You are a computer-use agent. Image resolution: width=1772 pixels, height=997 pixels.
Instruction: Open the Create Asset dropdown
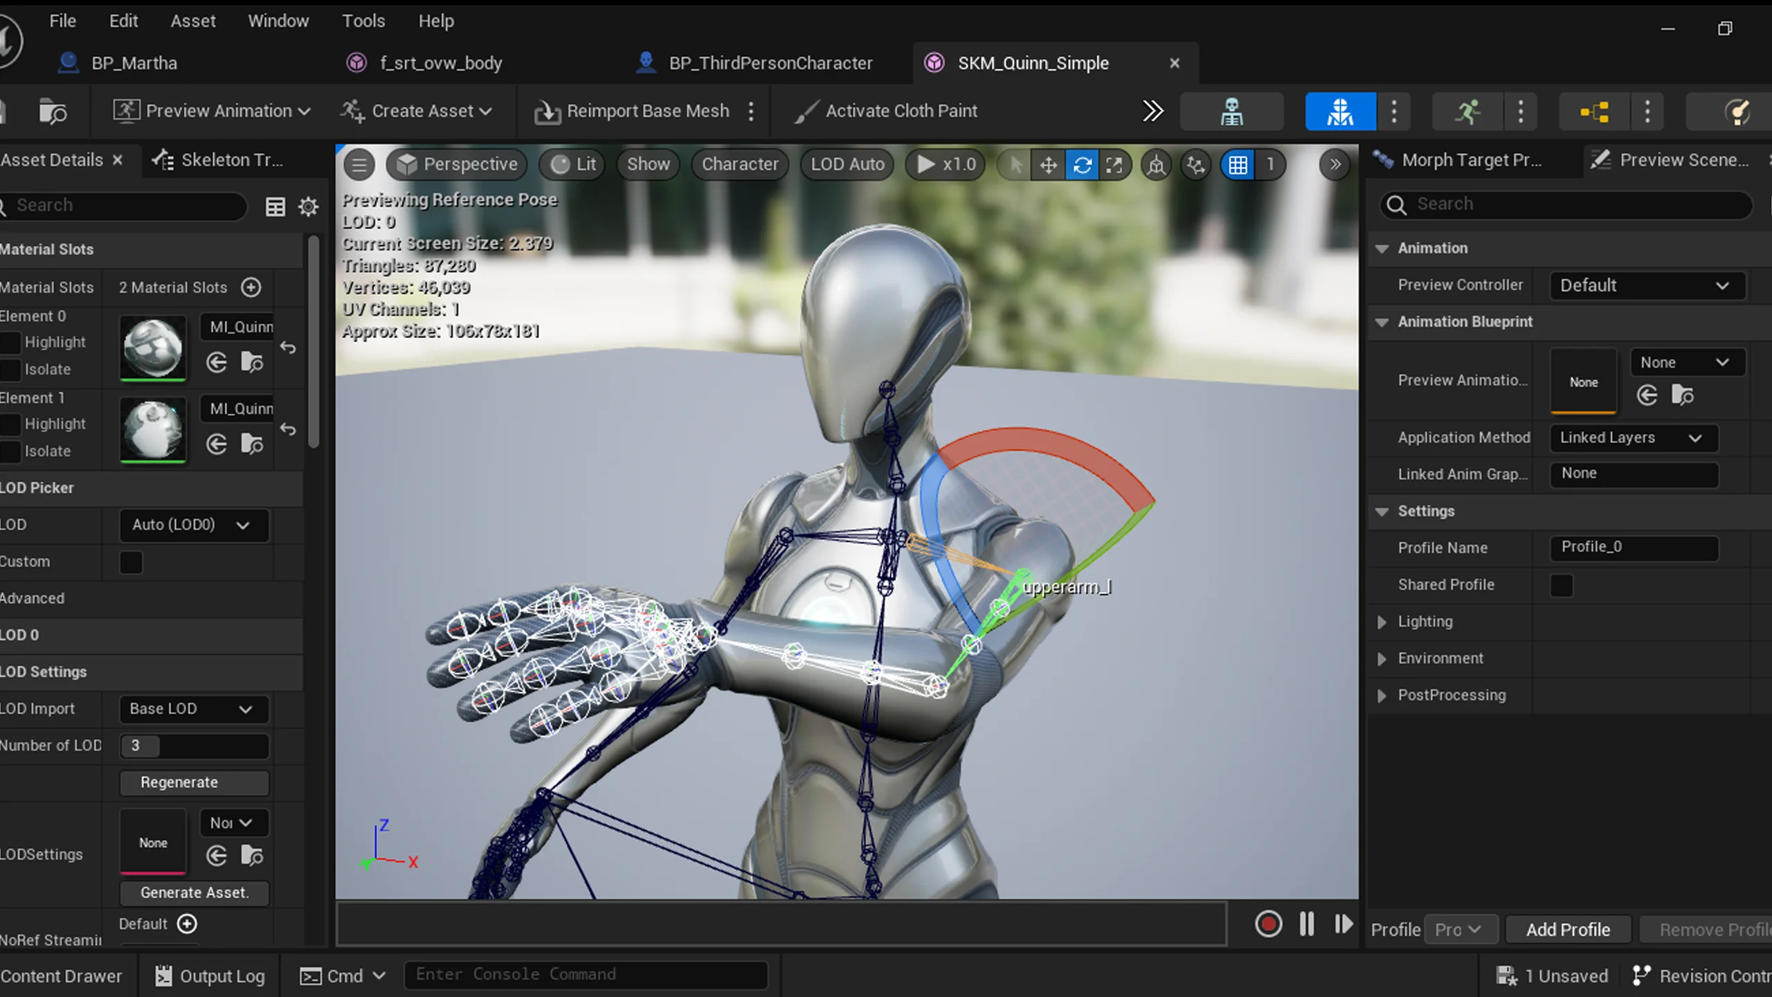(415, 111)
